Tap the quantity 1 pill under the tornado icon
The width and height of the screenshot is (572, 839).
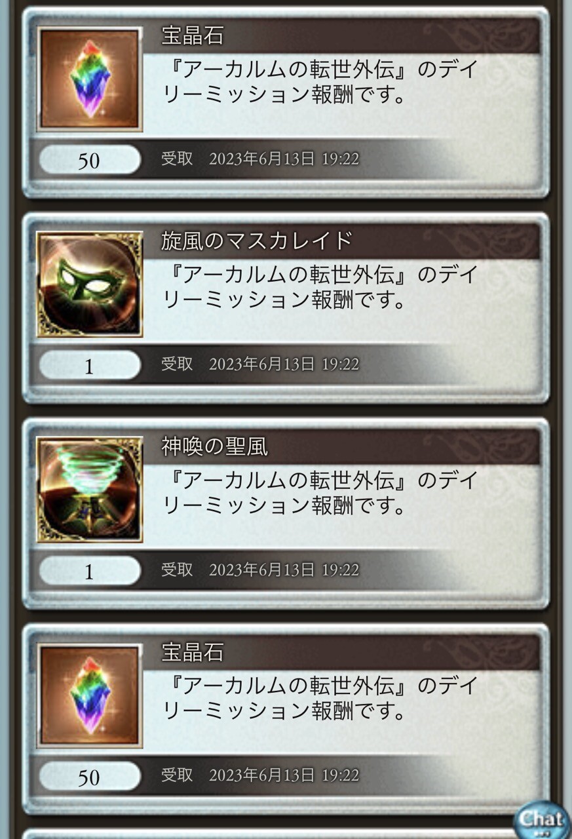(90, 572)
